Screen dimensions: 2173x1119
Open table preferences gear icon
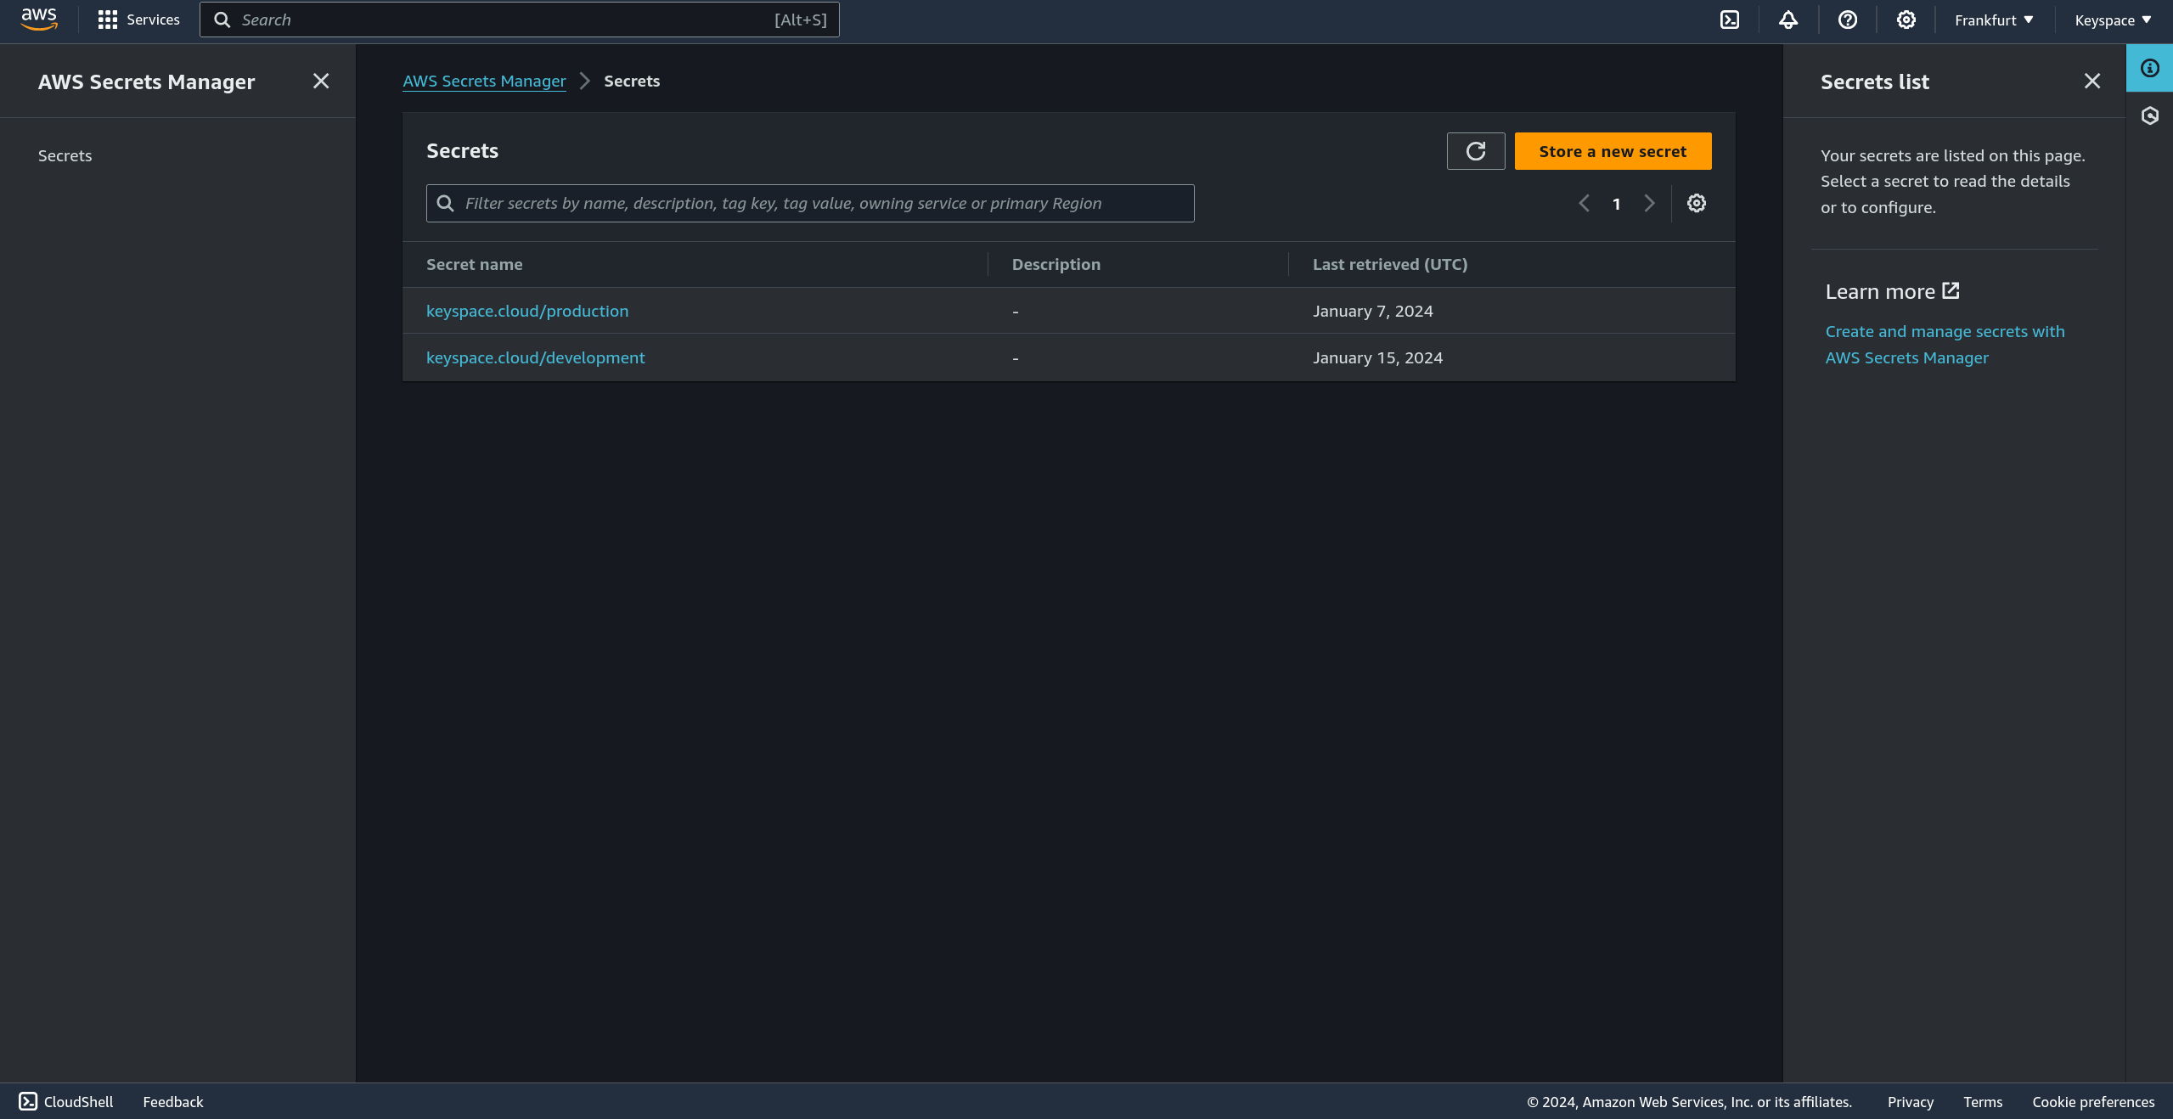click(x=1697, y=203)
